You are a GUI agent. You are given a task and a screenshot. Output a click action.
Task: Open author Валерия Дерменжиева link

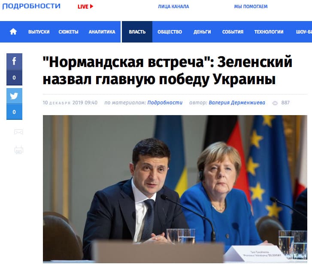click(237, 103)
